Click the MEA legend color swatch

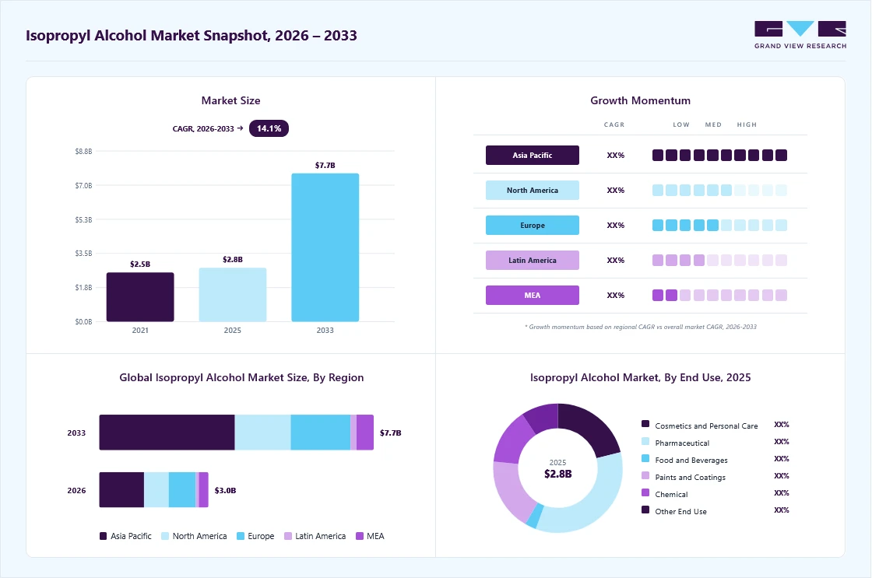pyautogui.click(x=359, y=536)
